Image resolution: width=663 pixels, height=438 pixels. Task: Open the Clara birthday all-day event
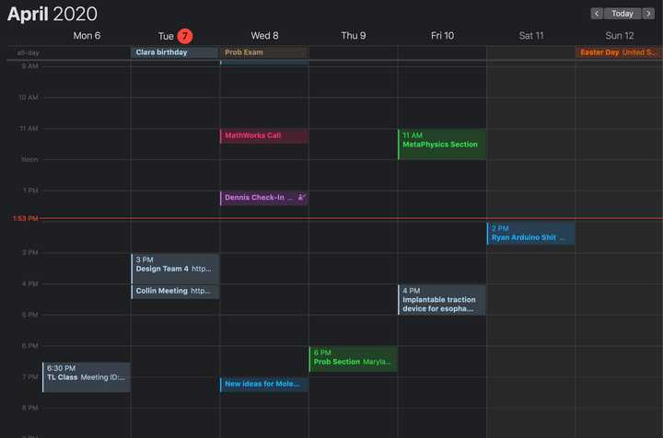coord(174,52)
